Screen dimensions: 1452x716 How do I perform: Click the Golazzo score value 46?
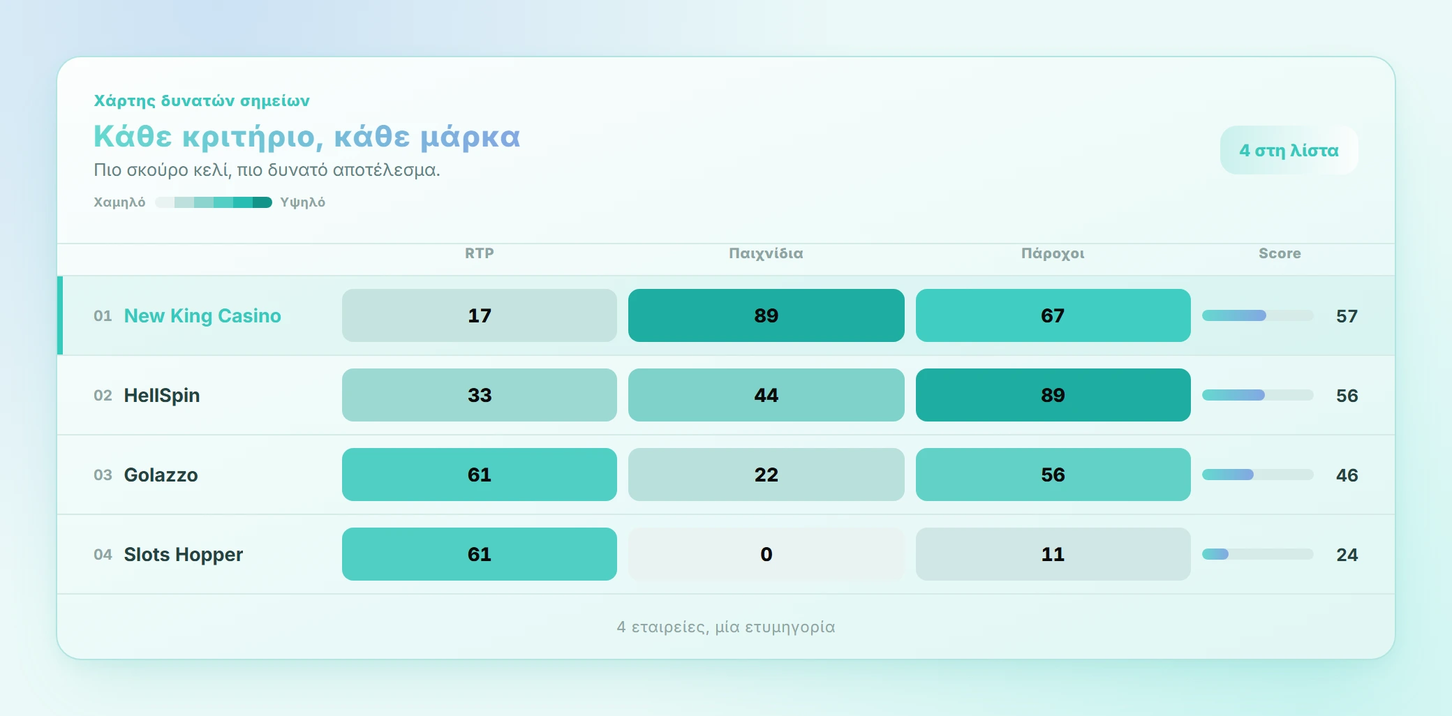point(1347,475)
